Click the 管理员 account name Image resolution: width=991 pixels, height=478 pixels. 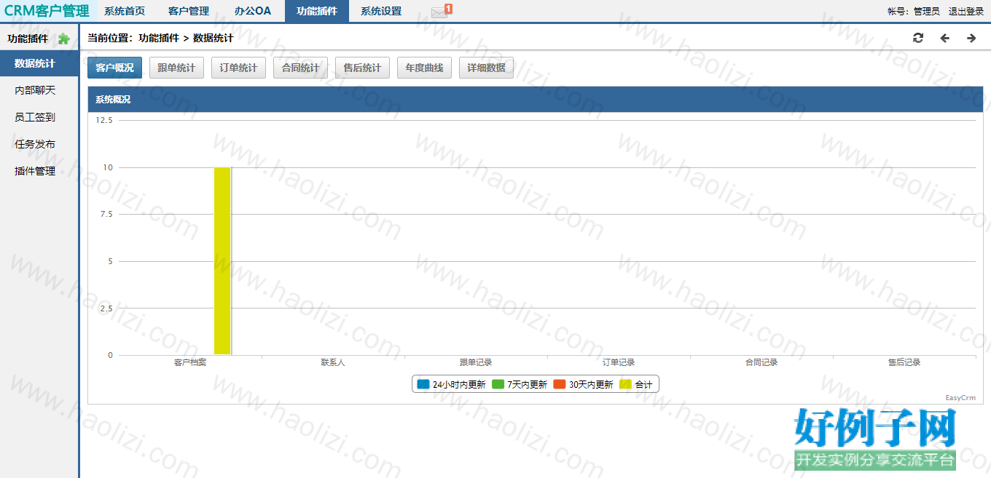tap(927, 12)
